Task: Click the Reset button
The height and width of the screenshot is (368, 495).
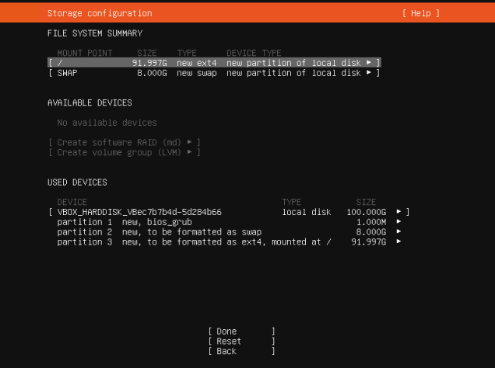Action: point(241,342)
